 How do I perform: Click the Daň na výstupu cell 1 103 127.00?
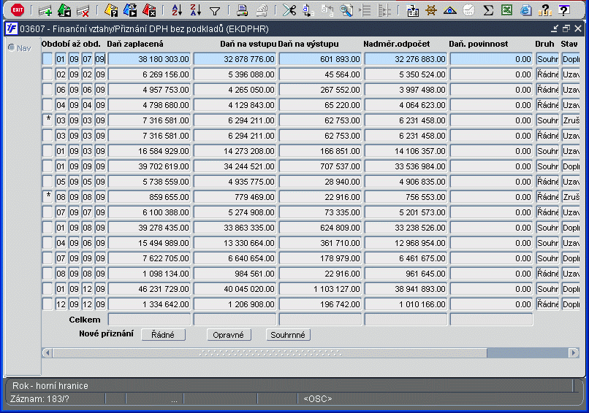coord(320,289)
